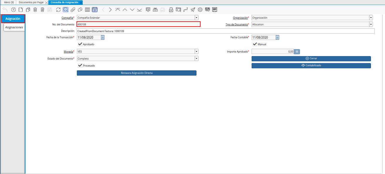The image size is (385, 174).
Task: Toggle the Aprobado checkbox
Action: tap(80, 44)
